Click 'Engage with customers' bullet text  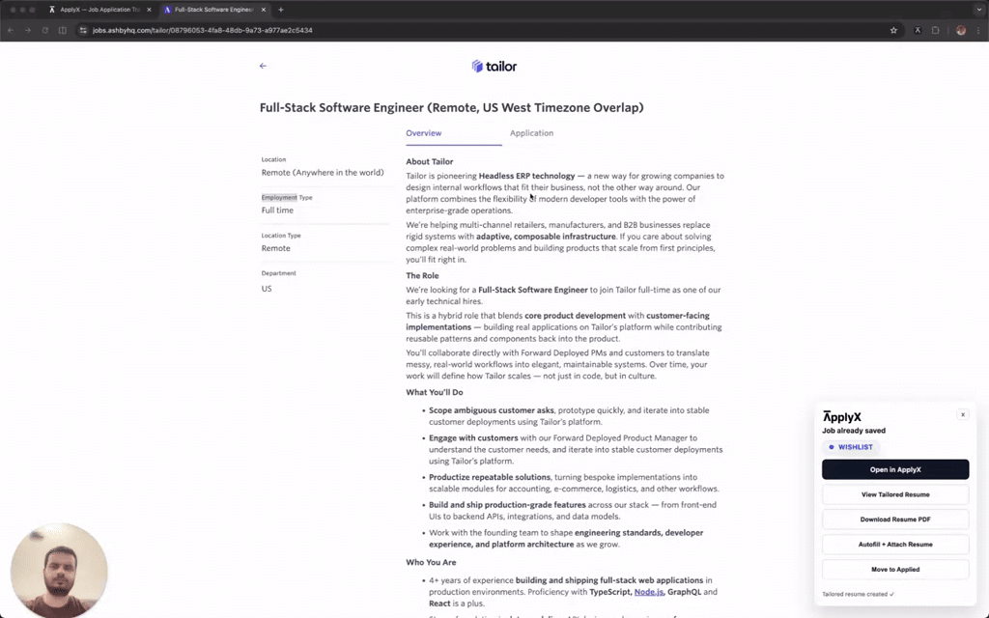tap(473, 438)
